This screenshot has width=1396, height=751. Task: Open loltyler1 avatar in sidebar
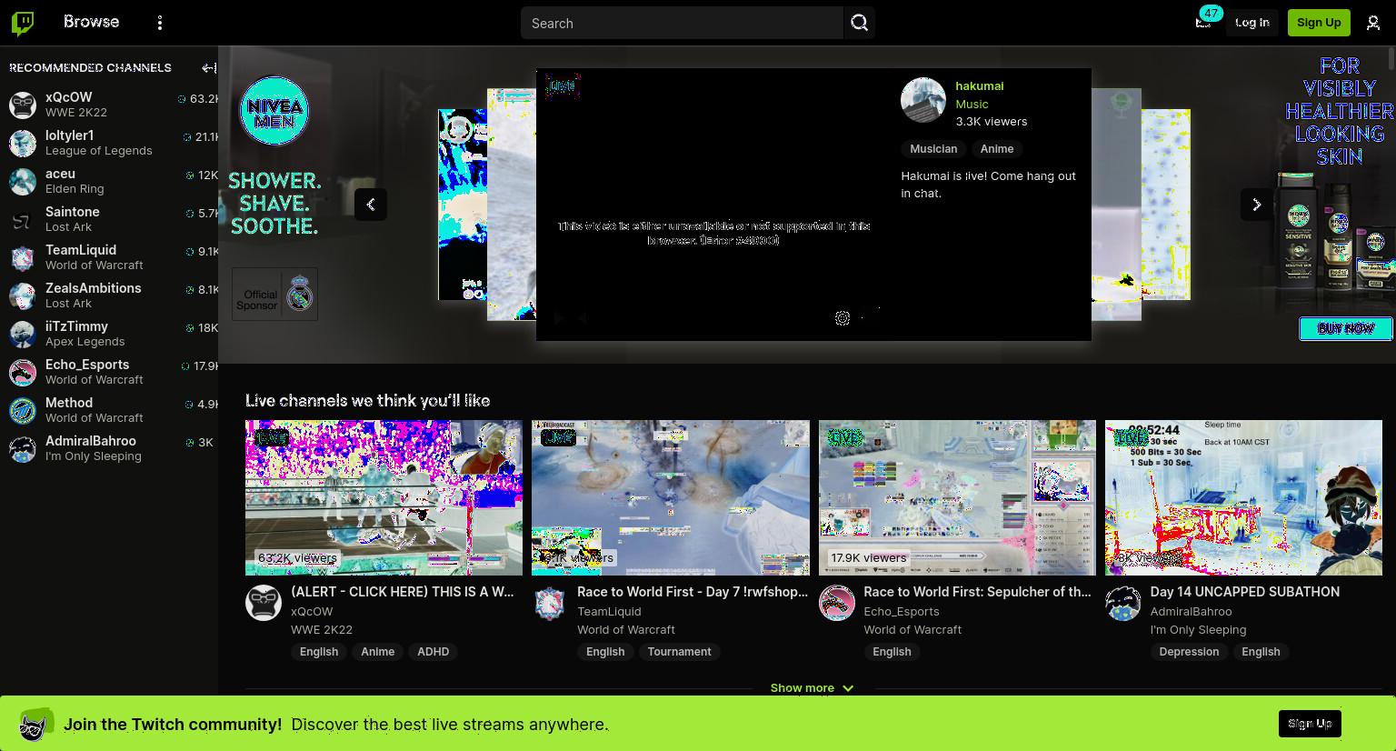pyautogui.click(x=23, y=143)
